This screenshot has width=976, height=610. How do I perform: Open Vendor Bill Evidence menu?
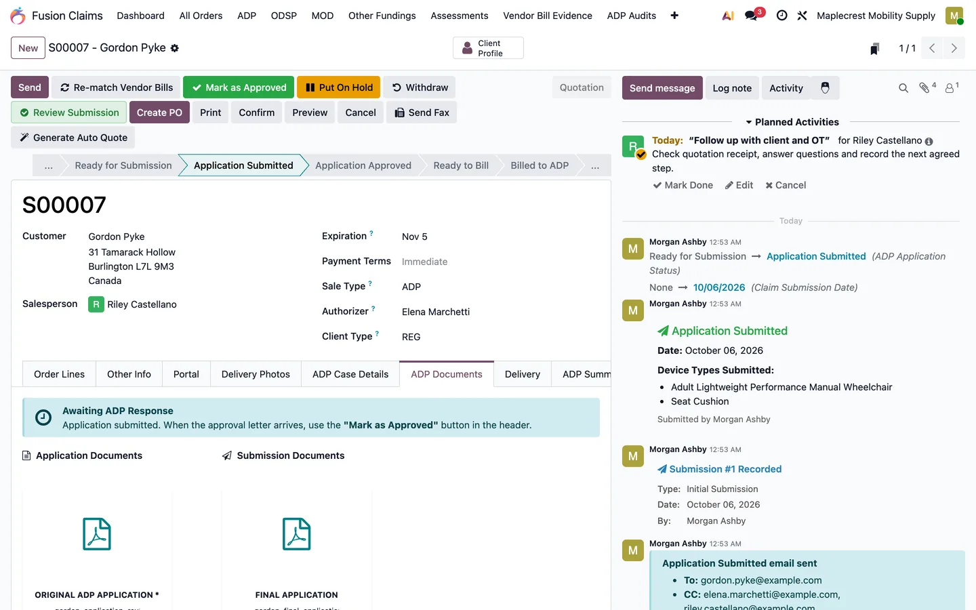548,16
